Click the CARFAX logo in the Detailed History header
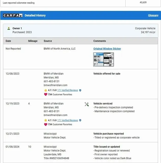 pos(13,16)
